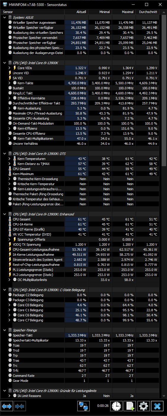
Task: Click the chip icon beside Speicher-Timings header
Action: (x=10, y=330)
